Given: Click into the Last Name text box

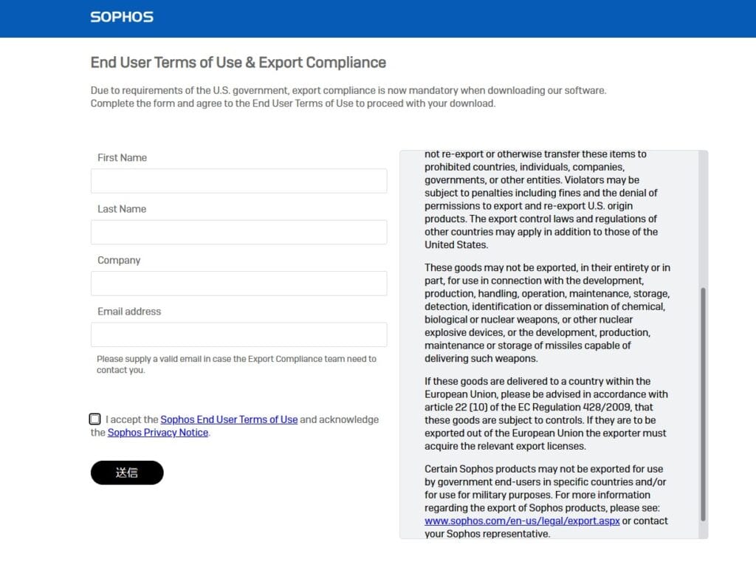Looking at the screenshot, I should (x=238, y=232).
